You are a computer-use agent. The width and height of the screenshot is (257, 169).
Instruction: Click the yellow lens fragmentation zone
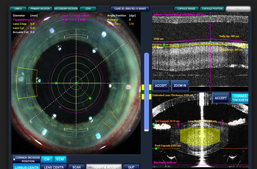click(x=200, y=135)
